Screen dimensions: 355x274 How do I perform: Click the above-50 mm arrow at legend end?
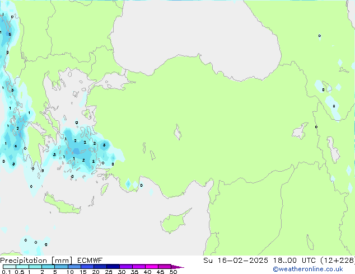point(177,267)
